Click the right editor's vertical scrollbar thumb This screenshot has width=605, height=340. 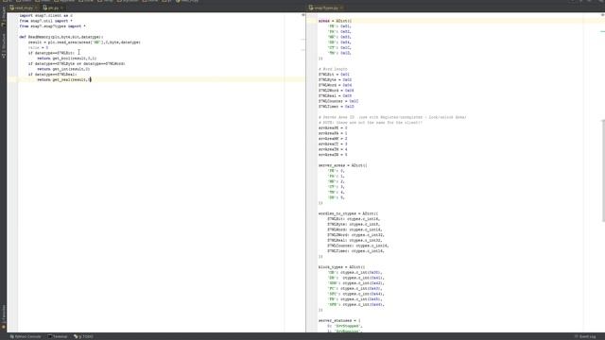click(x=603, y=171)
